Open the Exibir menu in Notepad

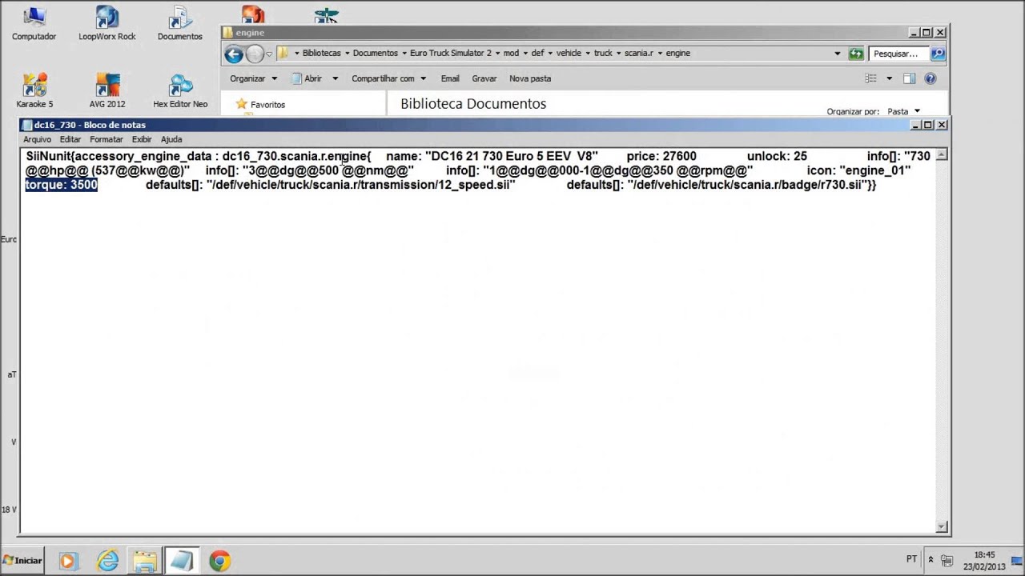142,139
